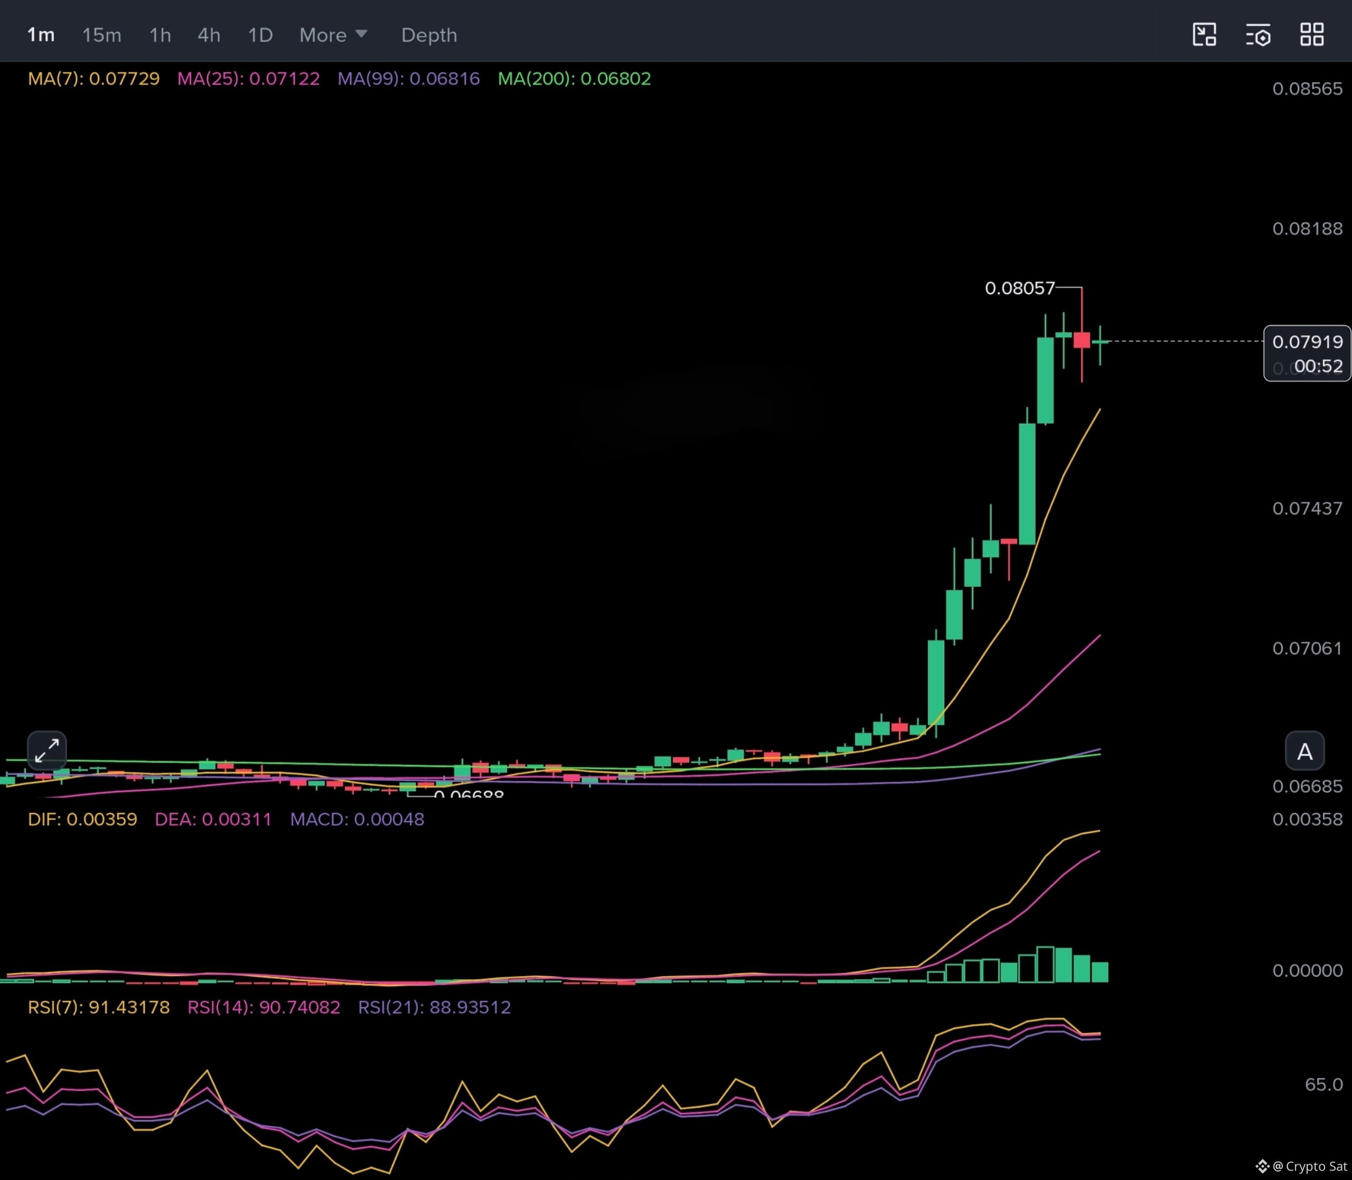Switch to the 15m timeframe

101,35
